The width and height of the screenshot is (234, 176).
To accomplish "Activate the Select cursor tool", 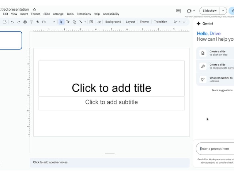I will click(x=61, y=22).
